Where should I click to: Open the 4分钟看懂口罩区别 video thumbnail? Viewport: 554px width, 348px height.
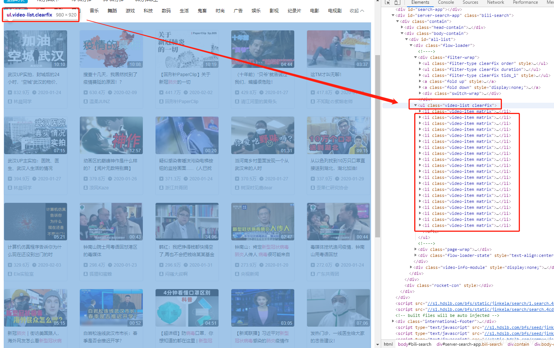tap(187, 308)
